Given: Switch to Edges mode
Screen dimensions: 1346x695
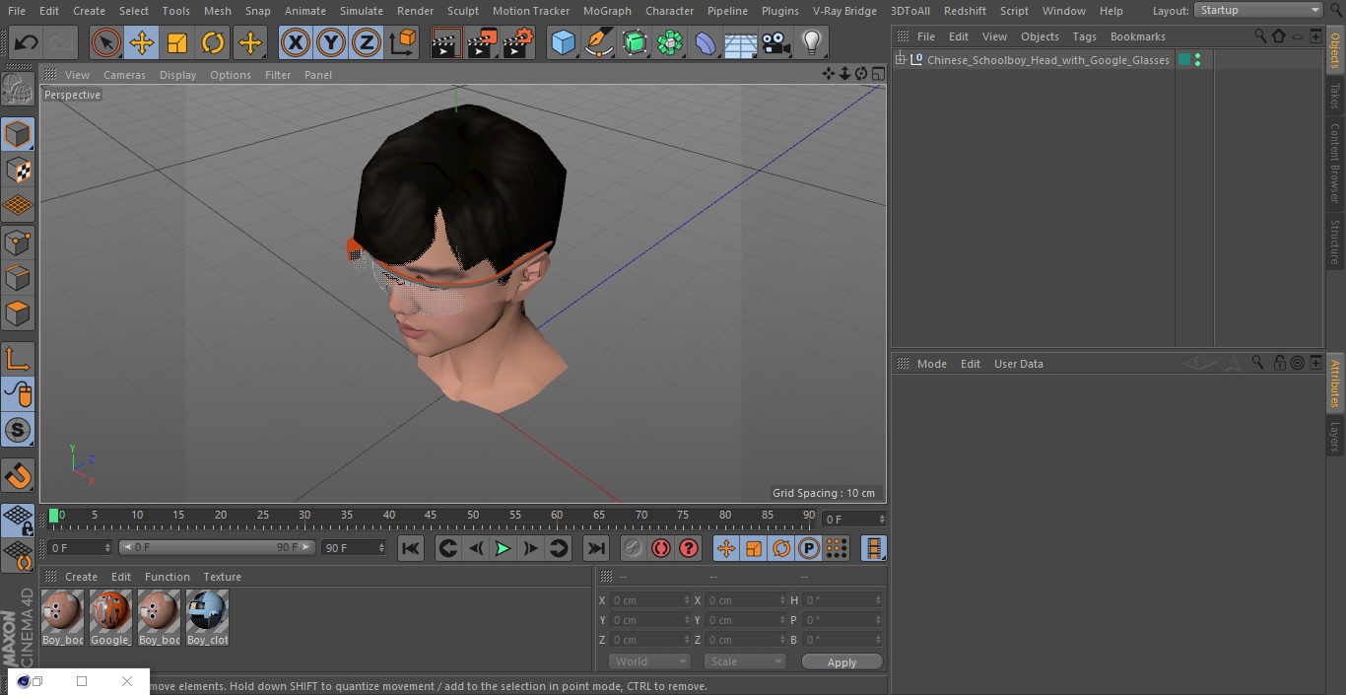Looking at the screenshot, I should (x=18, y=277).
